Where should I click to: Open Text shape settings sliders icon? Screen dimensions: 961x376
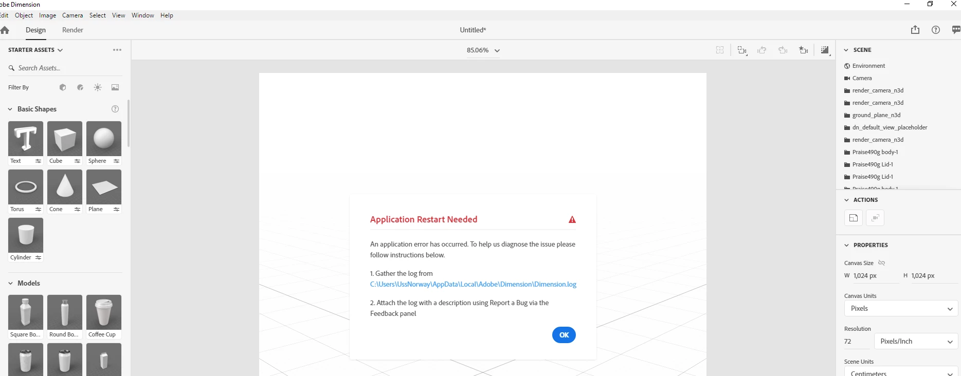coord(38,161)
